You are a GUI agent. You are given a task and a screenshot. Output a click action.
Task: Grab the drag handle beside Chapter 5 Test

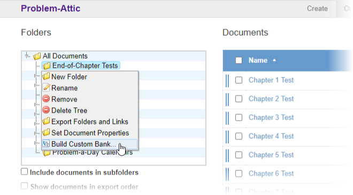tap(227, 155)
